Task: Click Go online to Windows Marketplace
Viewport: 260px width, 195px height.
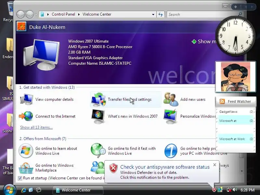Action: point(54,168)
